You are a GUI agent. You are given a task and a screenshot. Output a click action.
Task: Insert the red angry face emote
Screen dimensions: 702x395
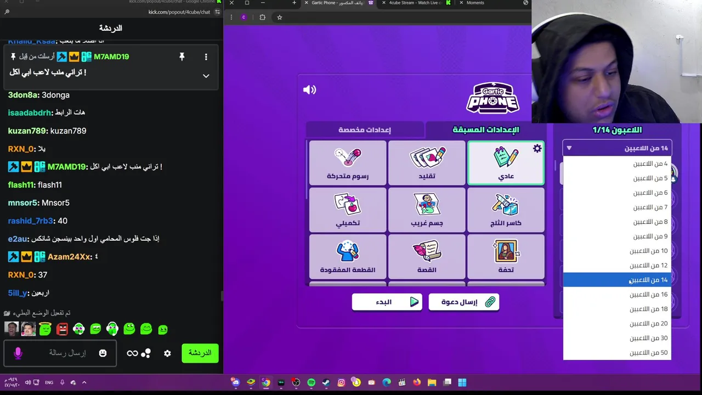pos(62,329)
